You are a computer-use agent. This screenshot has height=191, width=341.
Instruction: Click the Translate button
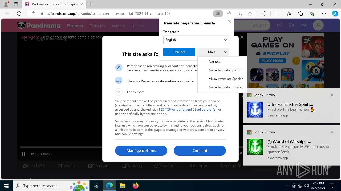coord(179,52)
